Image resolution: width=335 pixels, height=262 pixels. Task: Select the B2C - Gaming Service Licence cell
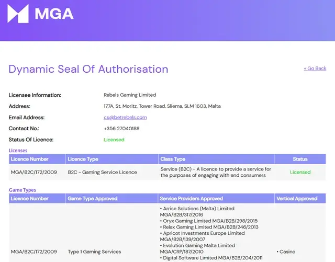coord(103,172)
